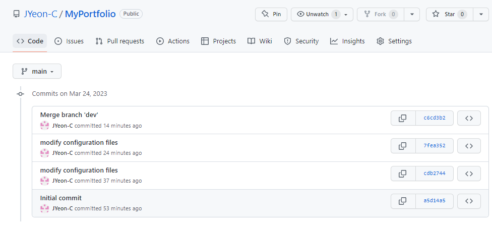Click the repository book icon before JYeon-C
Screen dimensions: 492x228
(16, 14)
